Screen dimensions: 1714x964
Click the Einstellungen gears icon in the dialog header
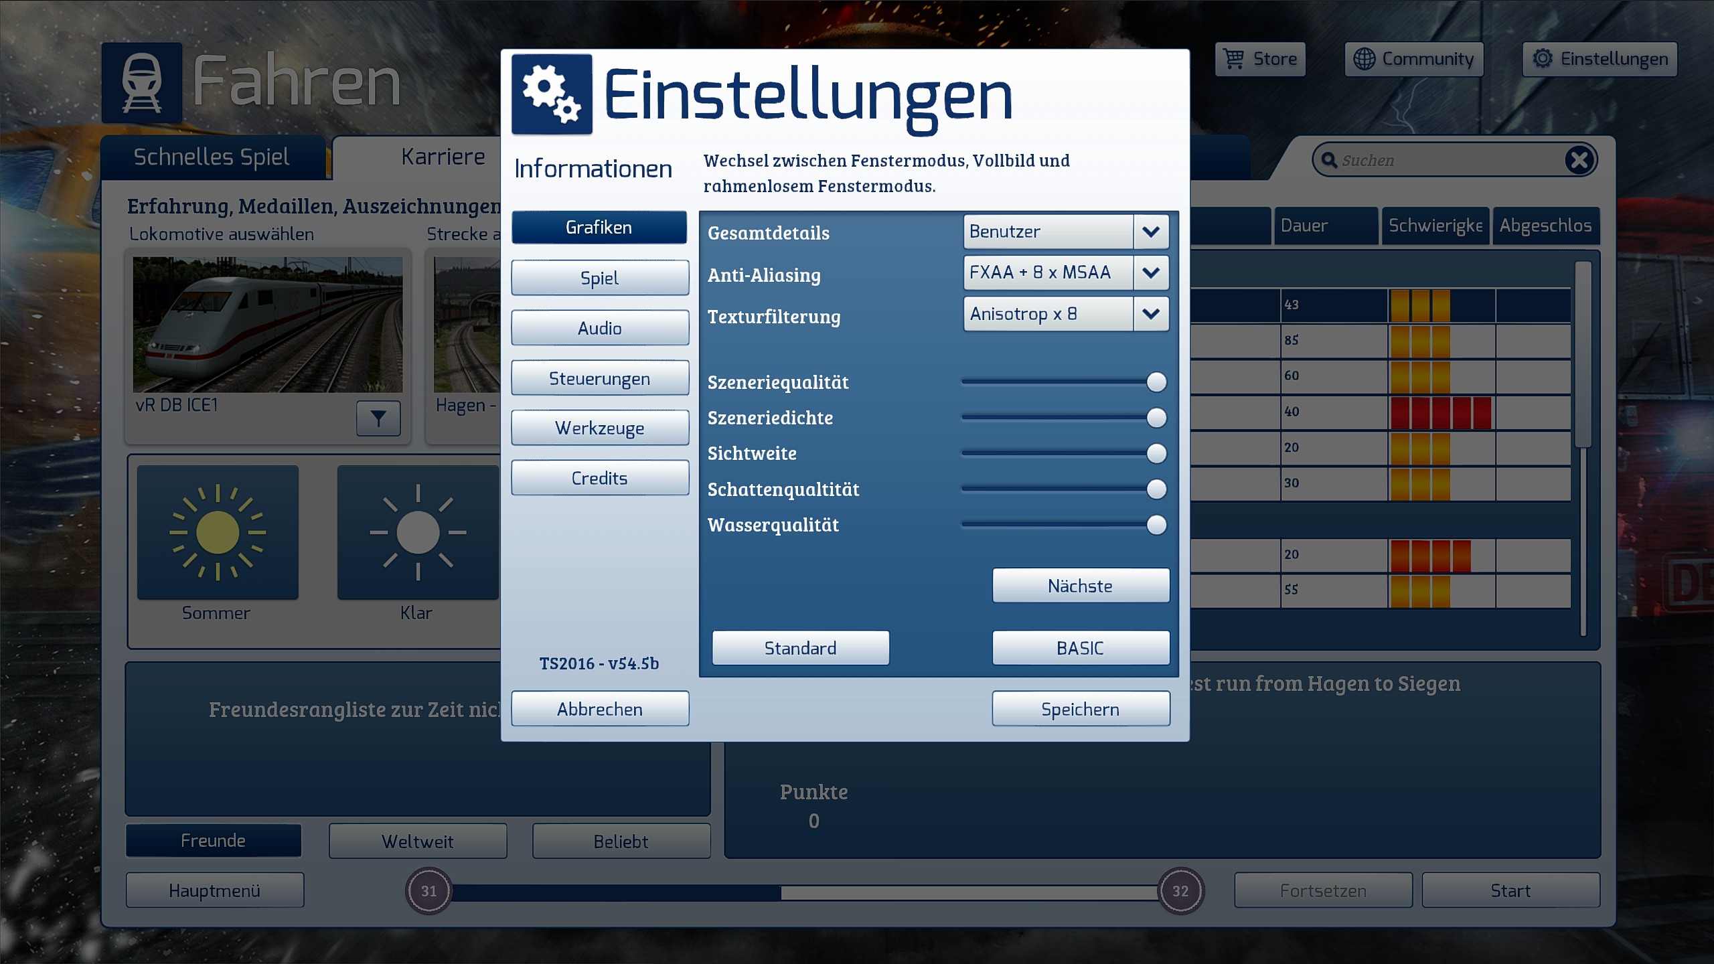[552, 94]
